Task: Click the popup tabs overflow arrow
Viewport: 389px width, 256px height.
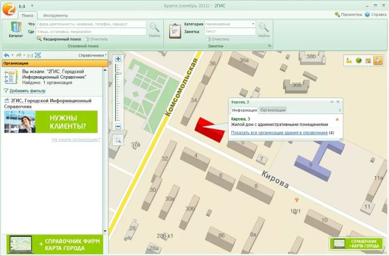Action: click(339, 110)
